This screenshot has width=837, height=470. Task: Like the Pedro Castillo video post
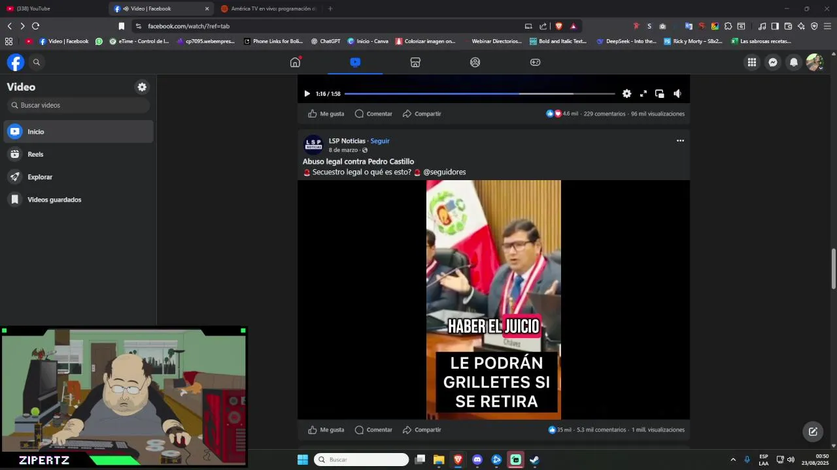coord(326,430)
